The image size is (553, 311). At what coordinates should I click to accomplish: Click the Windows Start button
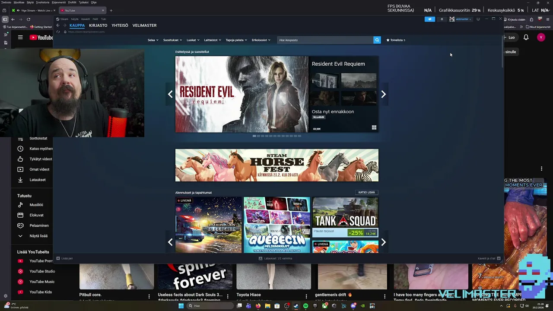coord(181,306)
